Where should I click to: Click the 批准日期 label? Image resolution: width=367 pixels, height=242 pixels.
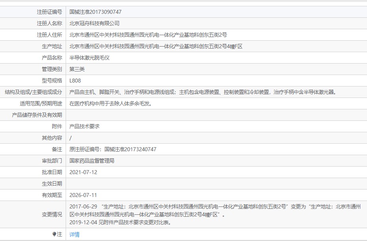pos(52,172)
